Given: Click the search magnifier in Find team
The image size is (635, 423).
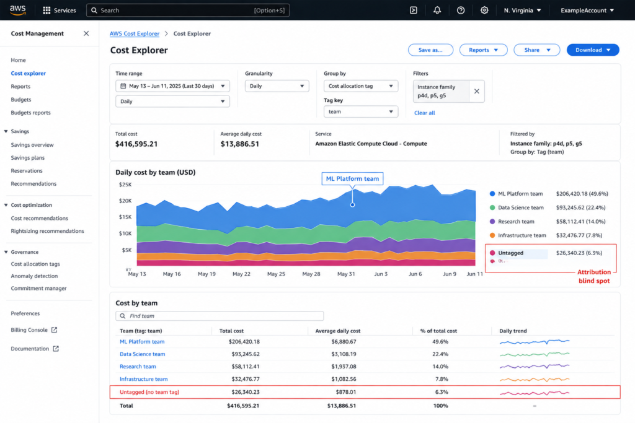Looking at the screenshot, I should 123,316.
